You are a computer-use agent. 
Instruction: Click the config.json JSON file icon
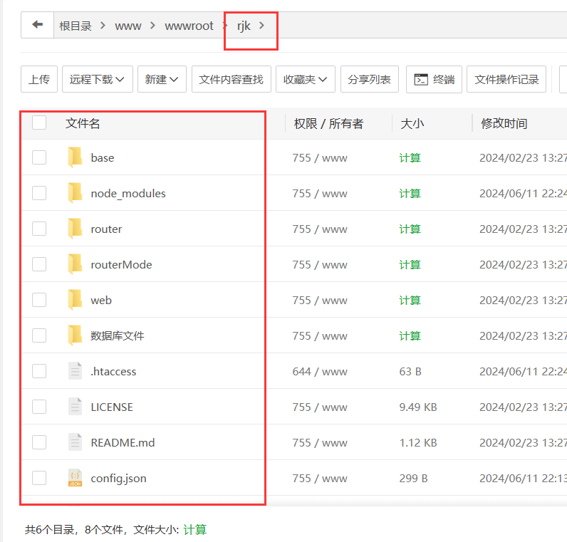(75, 478)
